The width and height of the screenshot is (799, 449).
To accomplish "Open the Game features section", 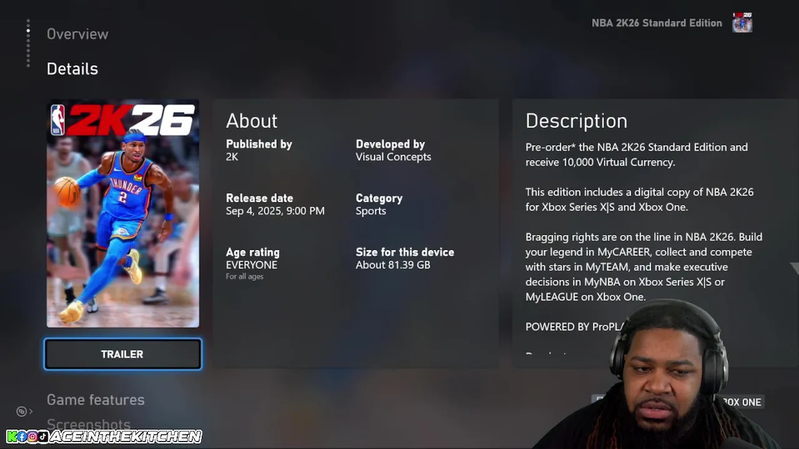I will [x=96, y=400].
